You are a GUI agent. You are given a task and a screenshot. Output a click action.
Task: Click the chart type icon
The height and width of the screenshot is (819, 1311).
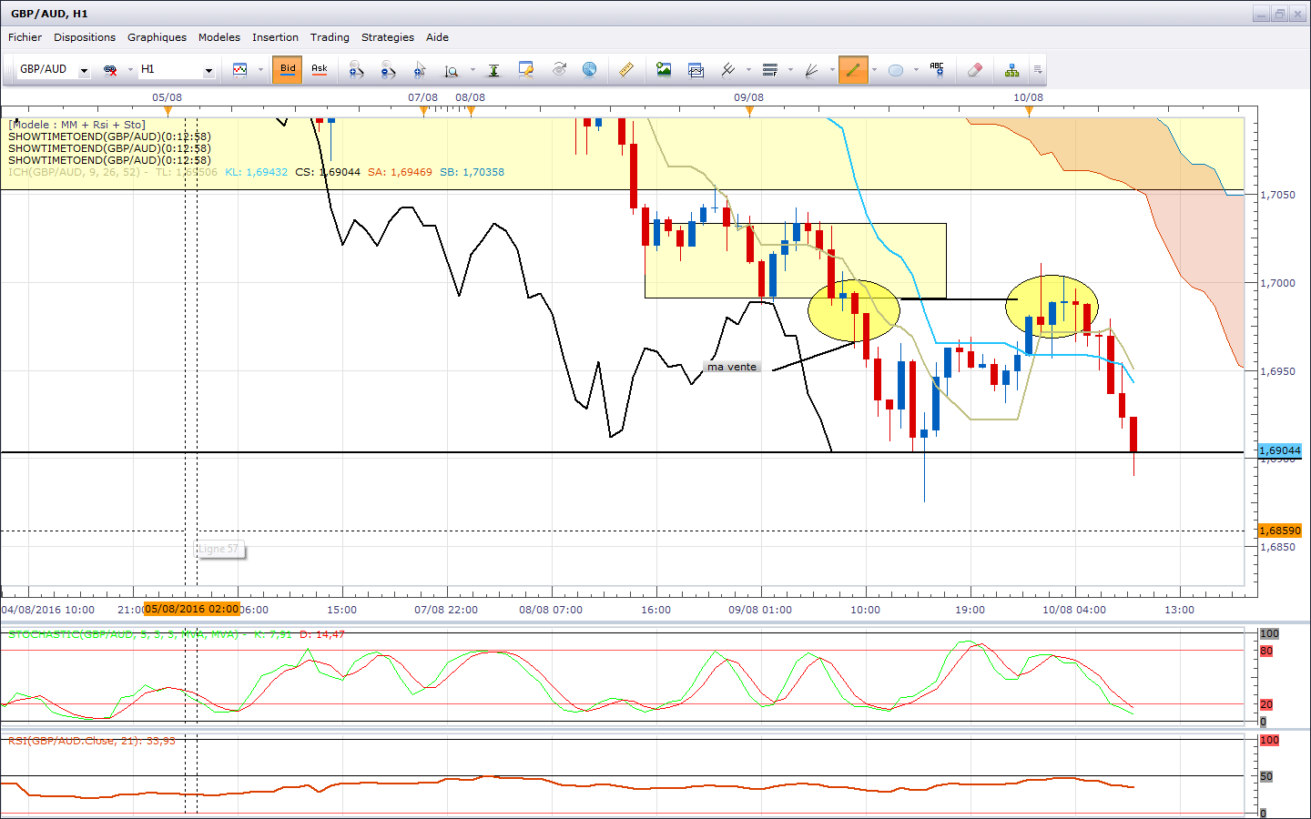click(x=240, y=69)
